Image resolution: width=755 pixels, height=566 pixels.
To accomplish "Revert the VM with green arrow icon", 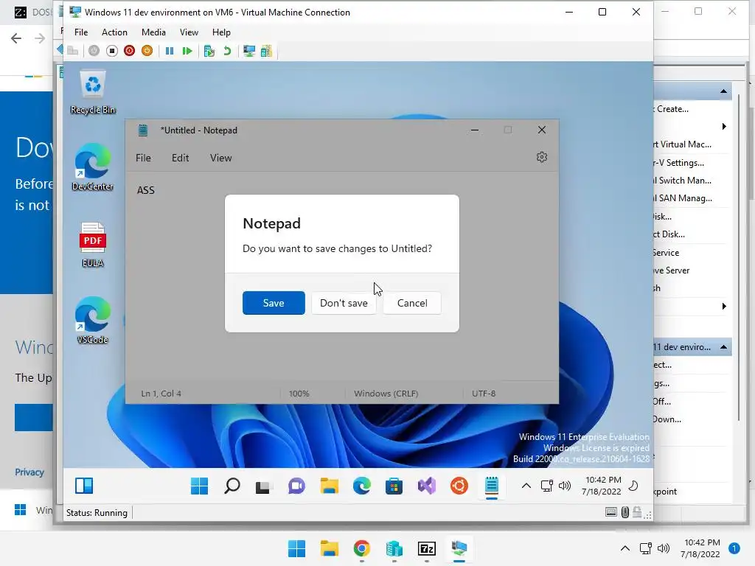I will click(227, 51).
